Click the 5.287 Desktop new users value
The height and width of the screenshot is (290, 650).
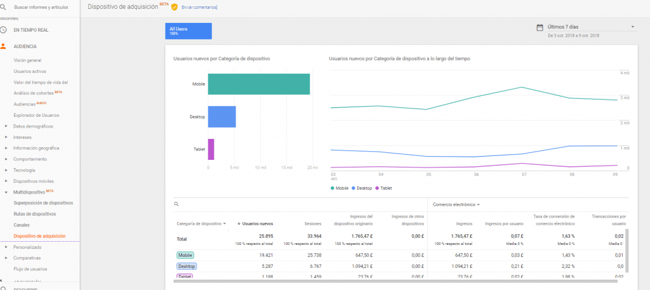(x=266, y=267)
